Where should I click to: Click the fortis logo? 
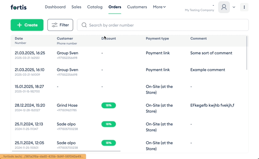pyautogui.click(x=19, y=7)
